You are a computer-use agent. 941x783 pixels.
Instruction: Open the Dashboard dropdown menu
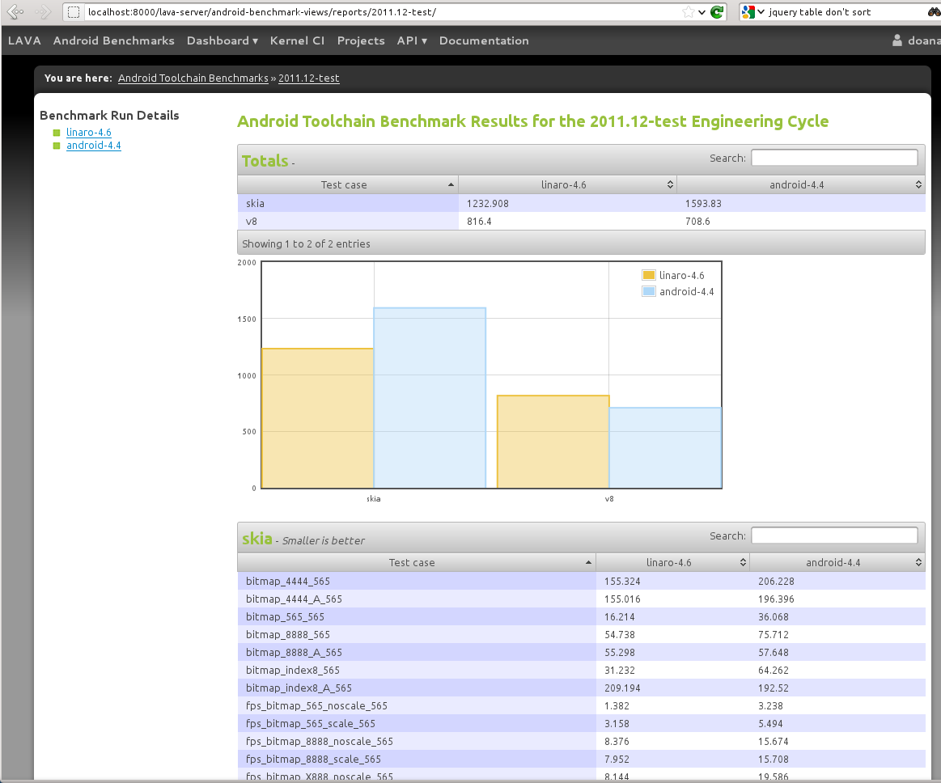(222, 40)
